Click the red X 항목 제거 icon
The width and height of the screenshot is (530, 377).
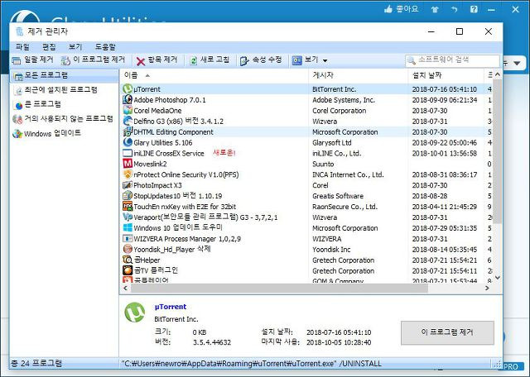point(141,61)
